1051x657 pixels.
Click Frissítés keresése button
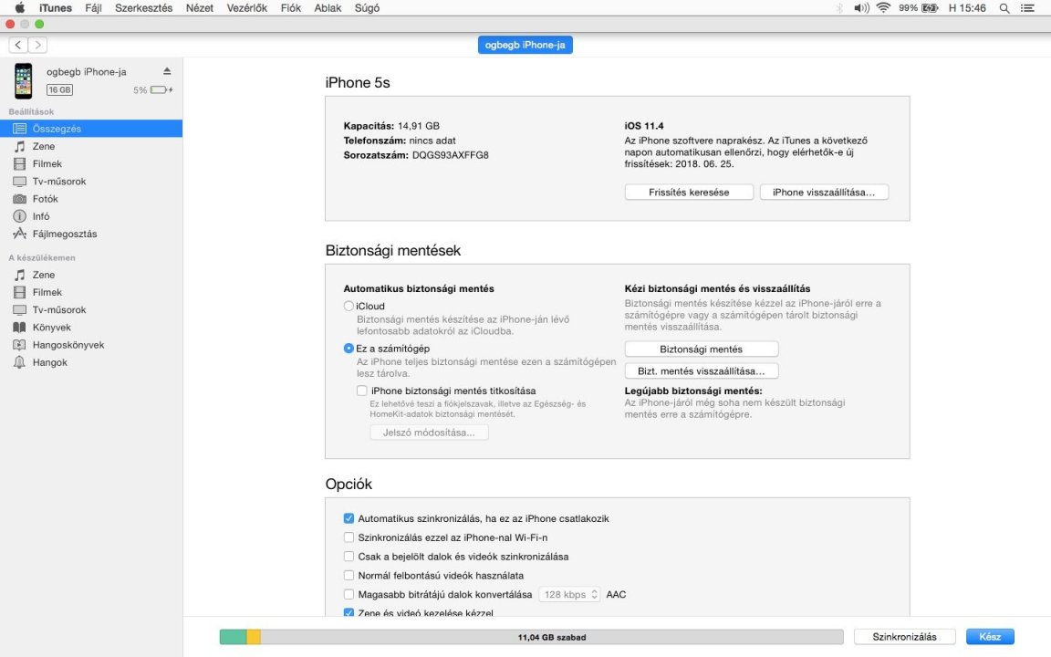click(689, 193)
